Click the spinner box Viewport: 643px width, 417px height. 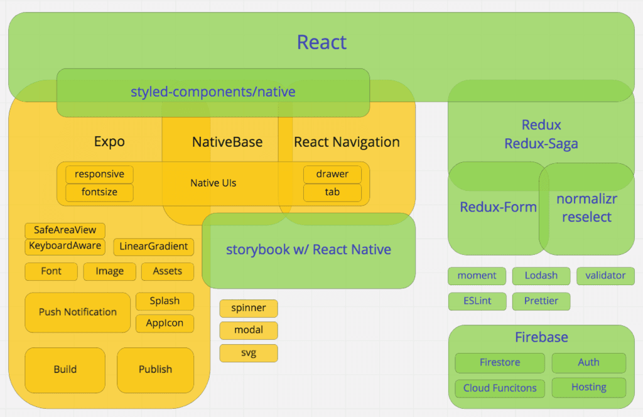[x=249, y=308]
